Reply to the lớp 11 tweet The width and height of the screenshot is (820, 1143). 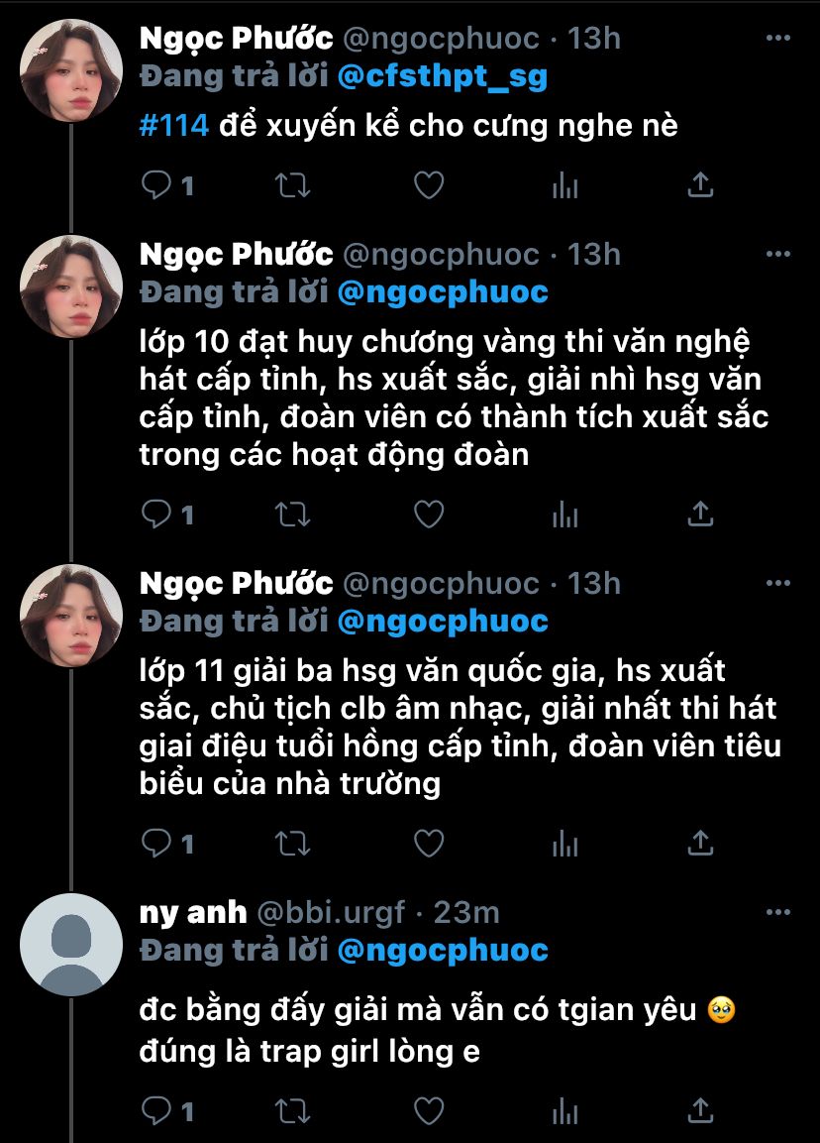pyautogui.click(x=157, y=843)
